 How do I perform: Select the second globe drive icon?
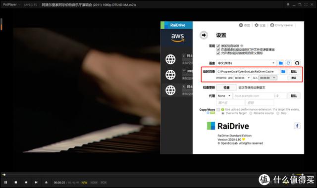[x=170, y=75]
